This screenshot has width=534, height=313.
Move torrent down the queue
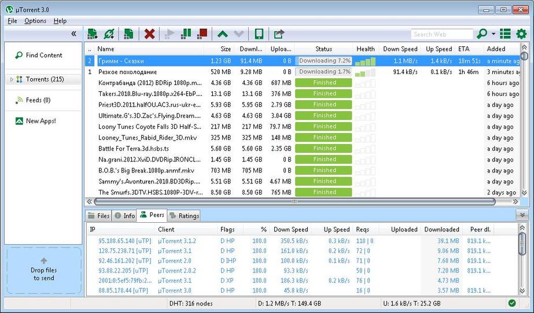239,34
